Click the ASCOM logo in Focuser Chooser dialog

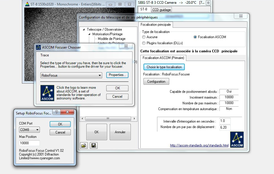[47, 93]
